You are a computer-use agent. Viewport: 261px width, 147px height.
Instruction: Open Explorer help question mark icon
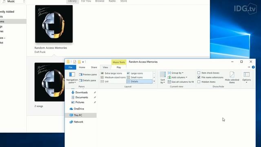(x=253, y=67)
